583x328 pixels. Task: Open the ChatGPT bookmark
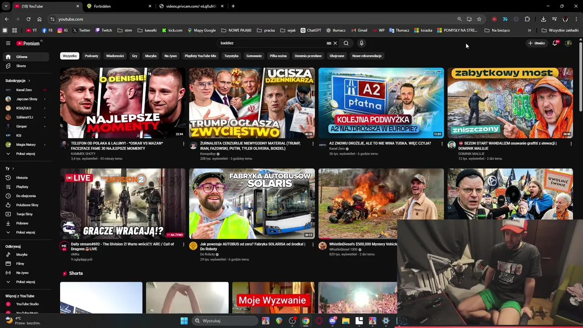pyautogui.click(x=311, y=31)
